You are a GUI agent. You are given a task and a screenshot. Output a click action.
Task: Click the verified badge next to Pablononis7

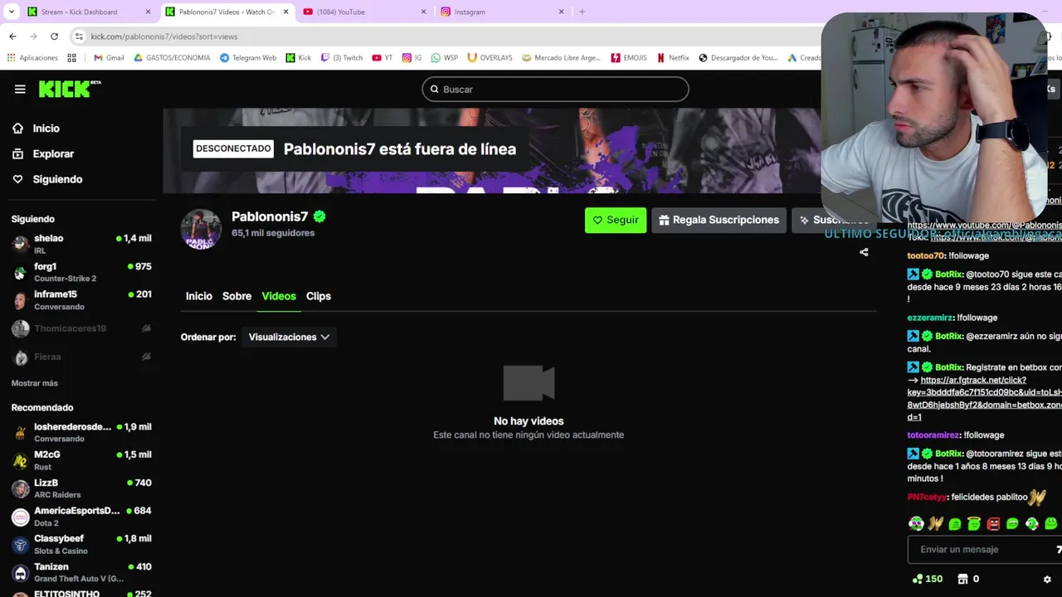coord(319,216)
